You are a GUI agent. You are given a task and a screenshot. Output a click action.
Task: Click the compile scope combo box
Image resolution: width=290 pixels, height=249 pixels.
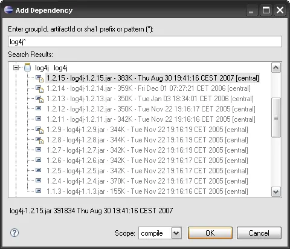point(160,233)
